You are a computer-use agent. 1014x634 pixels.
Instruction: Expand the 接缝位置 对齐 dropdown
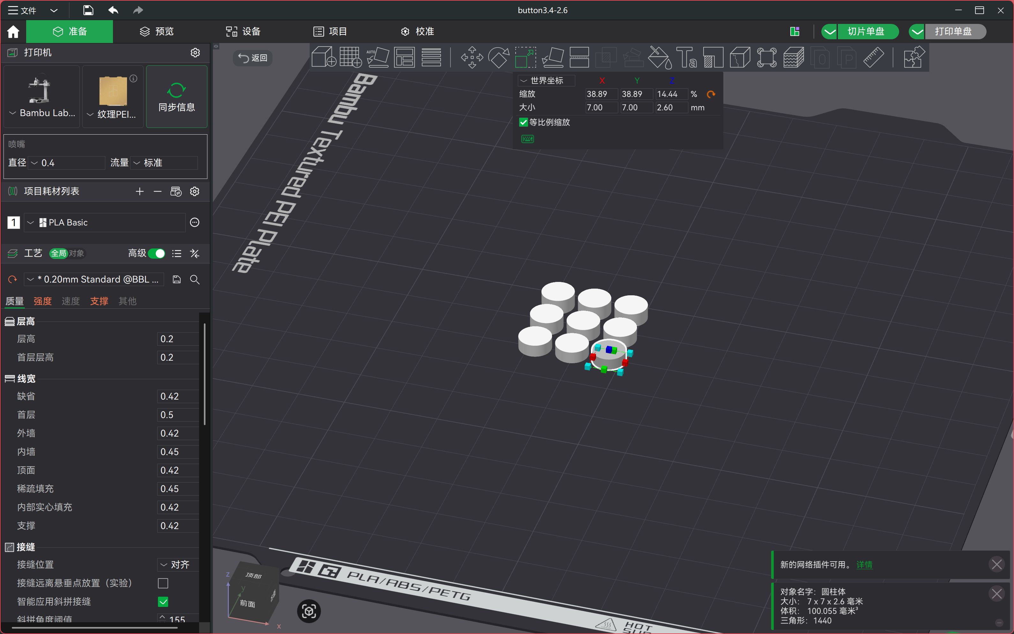pyautogui.click(x=178, y=564)
